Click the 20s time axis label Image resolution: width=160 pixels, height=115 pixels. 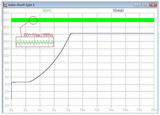tap(154, 110)
